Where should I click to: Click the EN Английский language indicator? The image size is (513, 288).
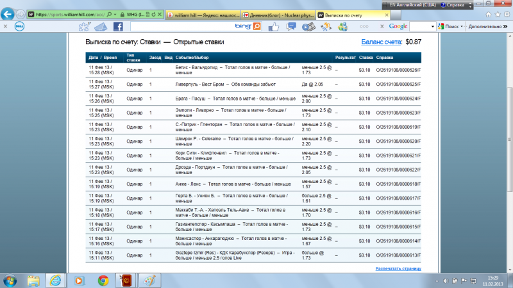click(413, 5)
